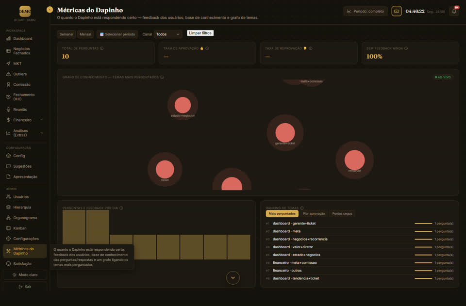Image resolution: width=466 pixels, height=306 pixels.
Task: View the Organograma page
Action: [x=25, y=218]
